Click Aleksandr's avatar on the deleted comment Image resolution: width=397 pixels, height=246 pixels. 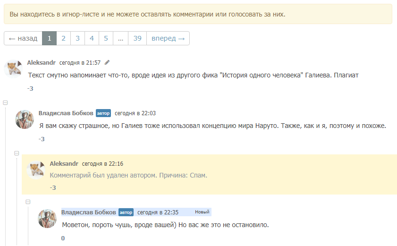pyautogui.click(x=36, y=170)
